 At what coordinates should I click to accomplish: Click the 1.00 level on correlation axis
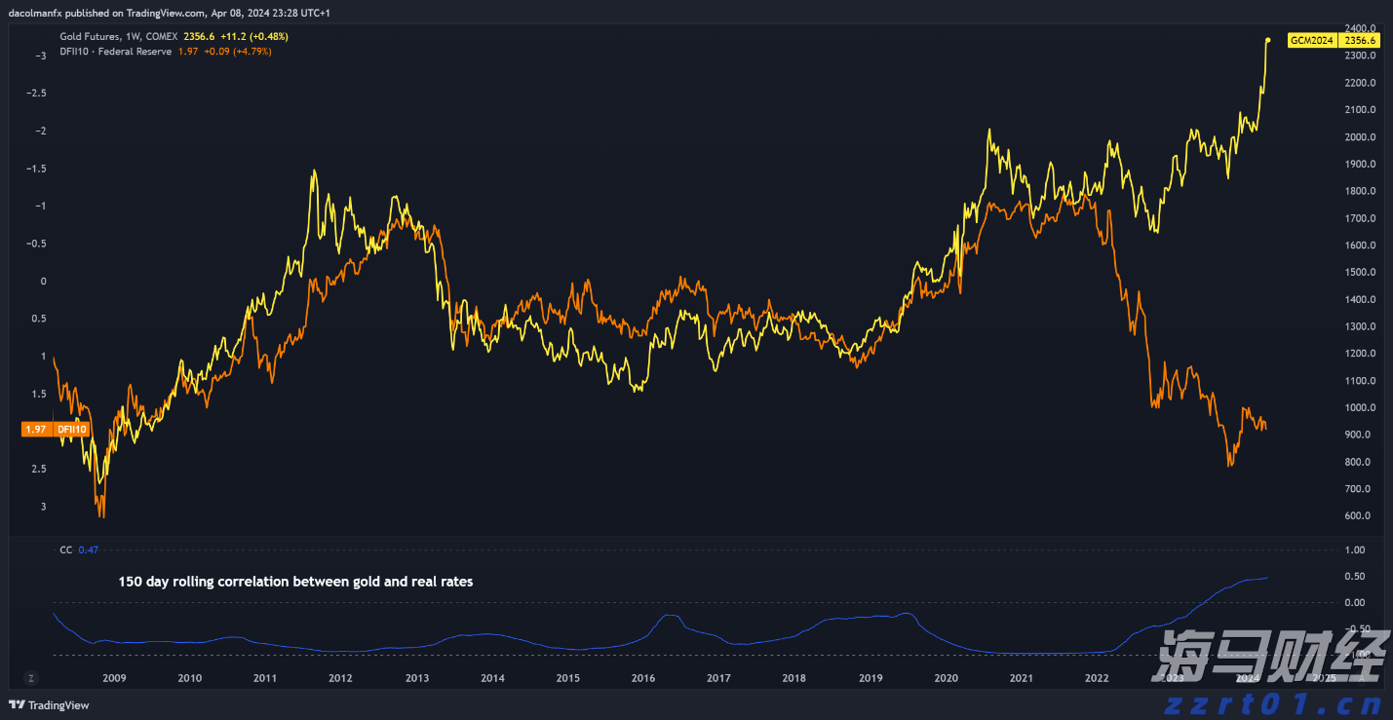pyautogui.click(x=1355, y=549)
